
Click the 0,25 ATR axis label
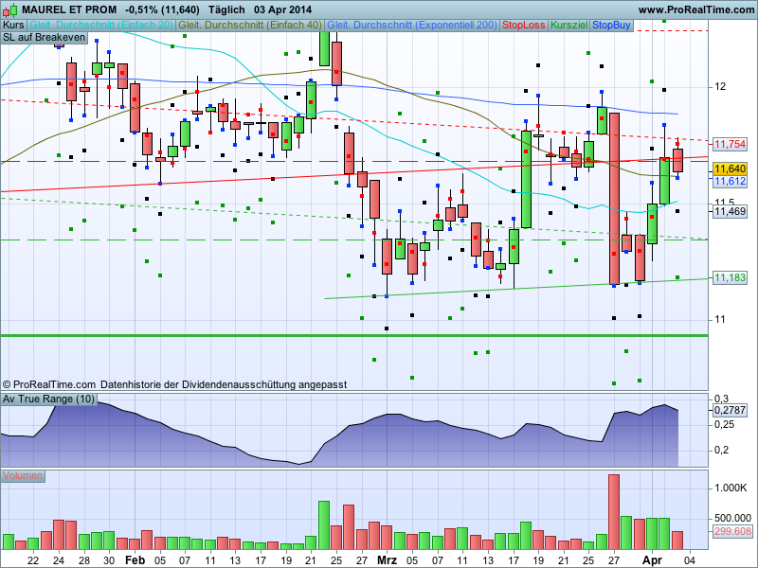point(724,424)
